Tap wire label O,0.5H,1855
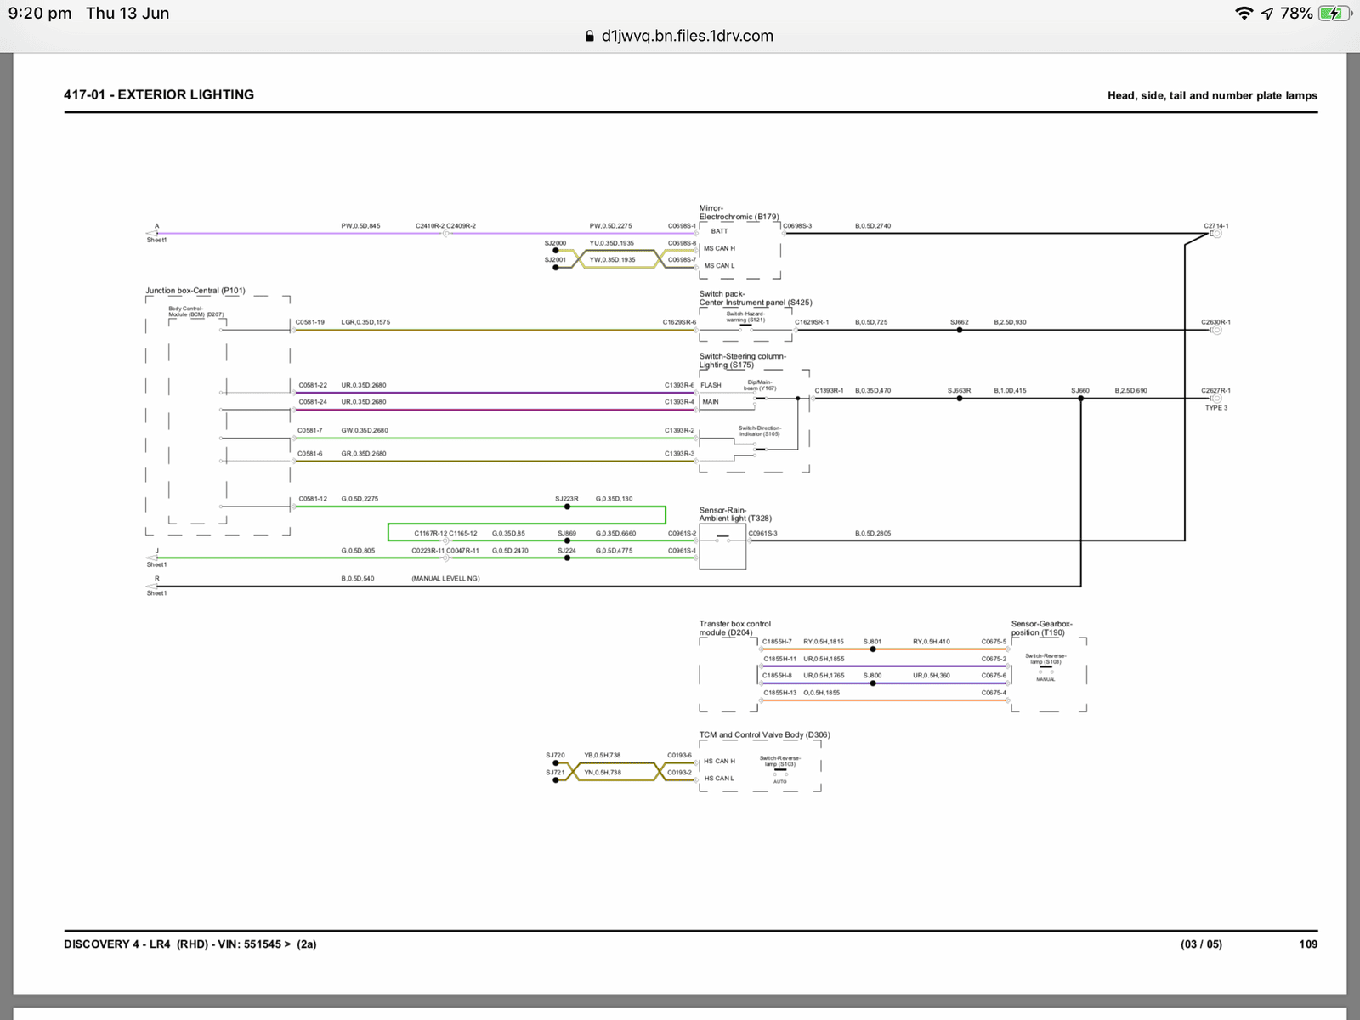The image size is (1360, 1020). click(x=821, y=693)
